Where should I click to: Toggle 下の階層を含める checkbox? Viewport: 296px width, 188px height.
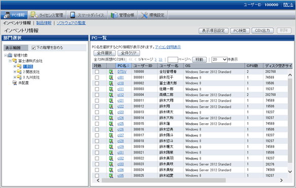[x=33, y=48]
